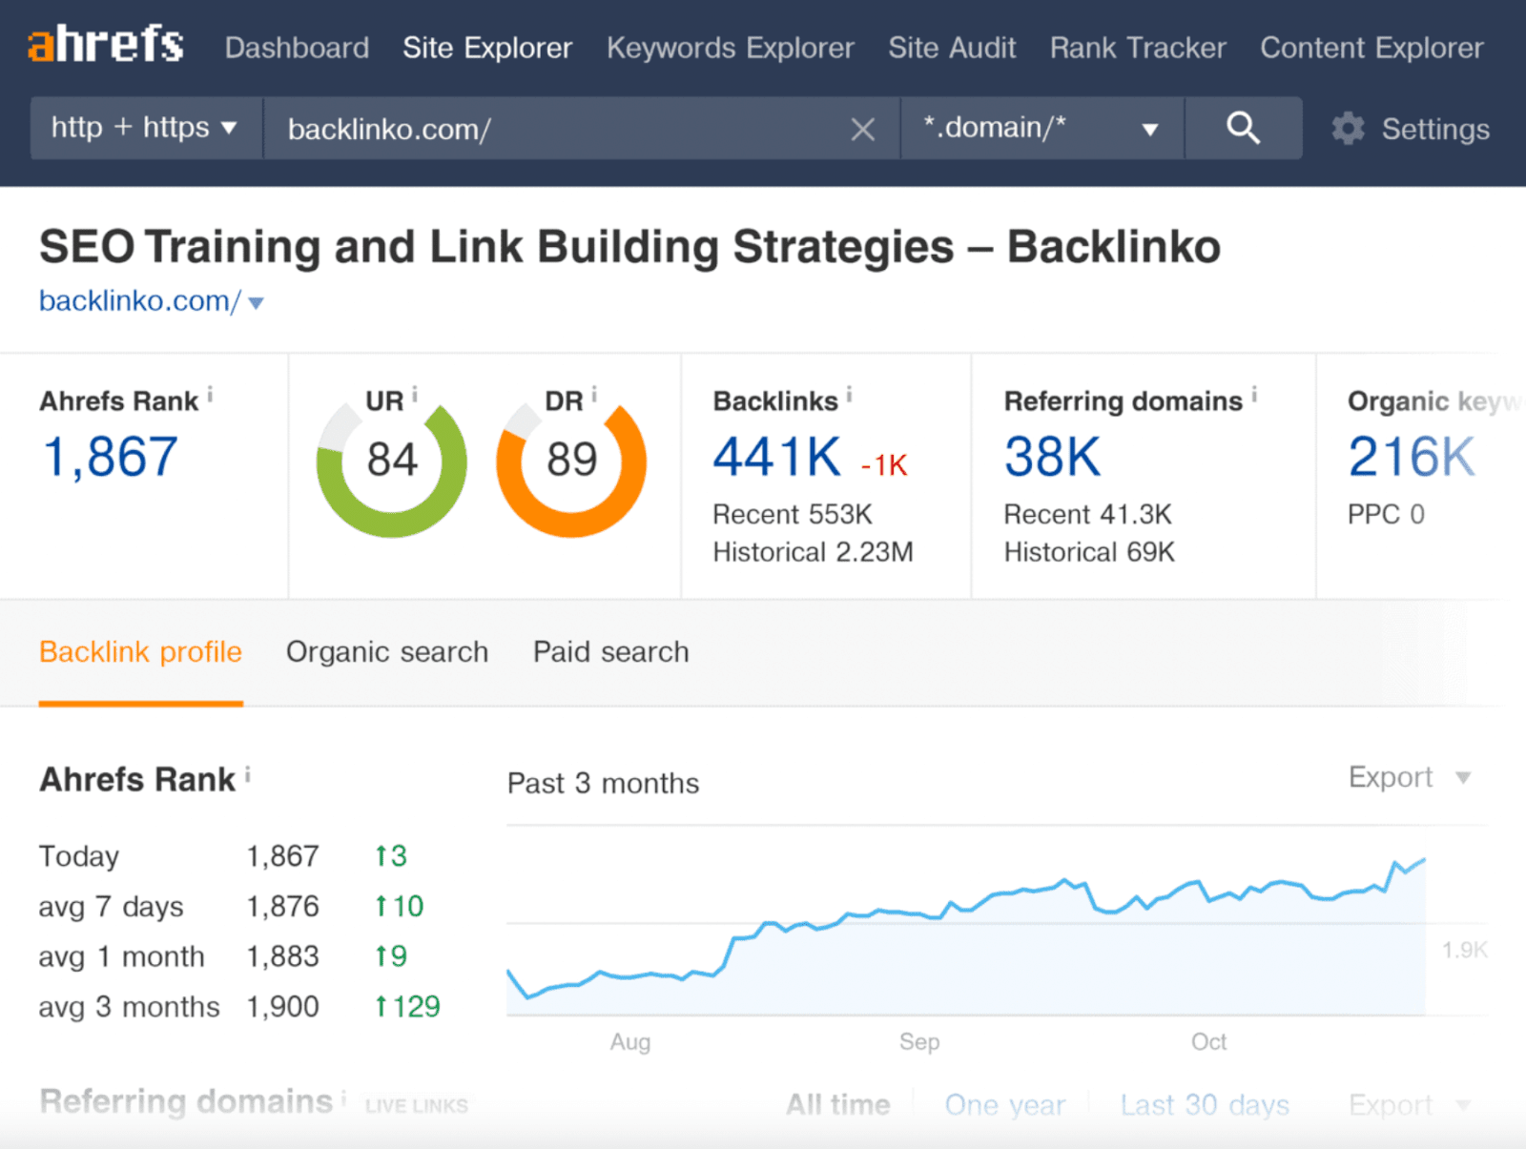Viewport: 1526px width, 1149px height.
Task: Open Site Audit
Action: [952, 48]
